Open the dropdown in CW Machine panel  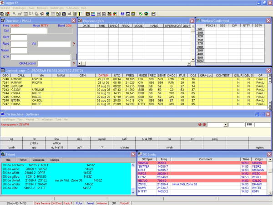(x=225, y=124)
